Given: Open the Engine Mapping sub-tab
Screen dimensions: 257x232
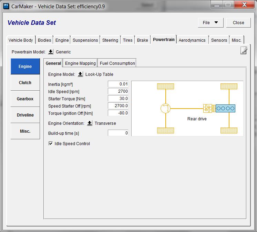Looking at the screenshot, I should tap(80, 63).
